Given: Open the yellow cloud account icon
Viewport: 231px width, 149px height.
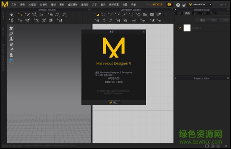Looking at the screenshot, I should tap(169, 4).
